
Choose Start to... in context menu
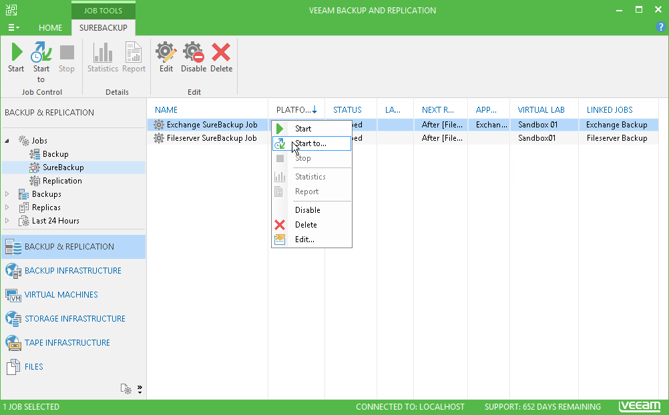click(311, 143)
